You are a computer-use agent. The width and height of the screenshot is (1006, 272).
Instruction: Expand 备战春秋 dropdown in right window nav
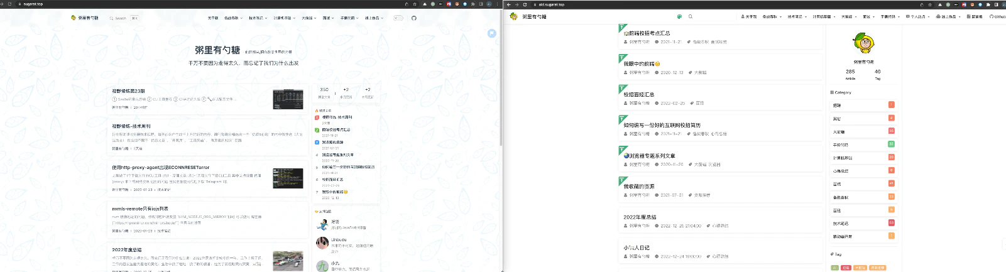coord(772,17)
